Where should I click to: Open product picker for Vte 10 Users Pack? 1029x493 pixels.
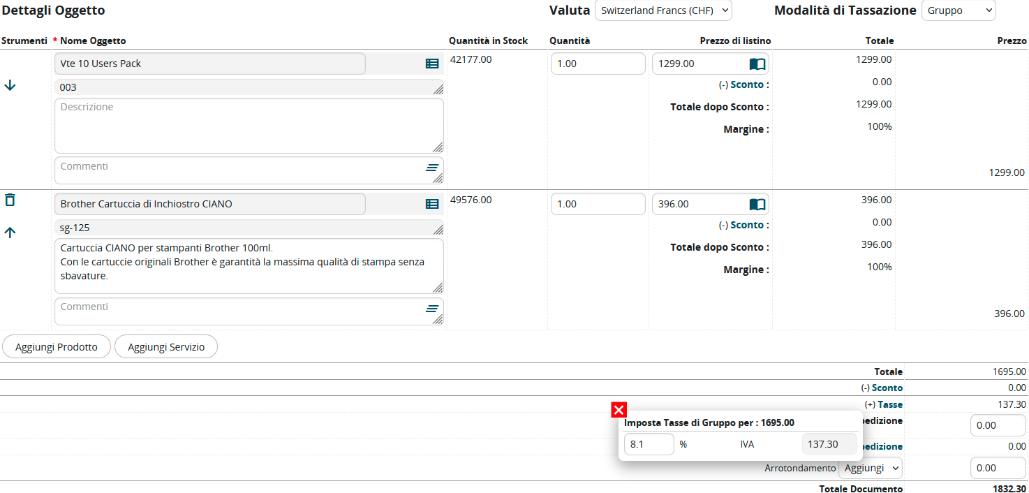pyautogui.click(x=432, y=64)
